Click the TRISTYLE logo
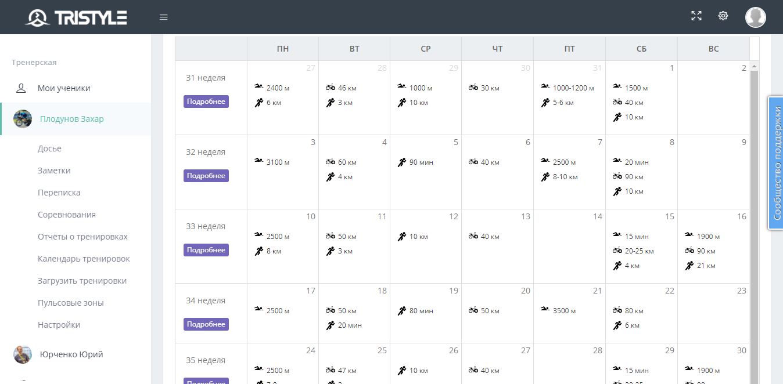 (76, 17)
